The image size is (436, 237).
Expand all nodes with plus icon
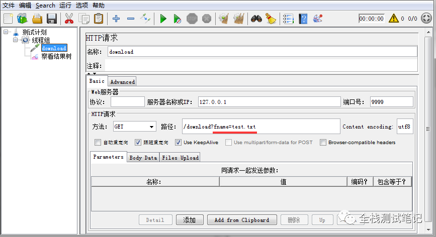coord(116,19)
